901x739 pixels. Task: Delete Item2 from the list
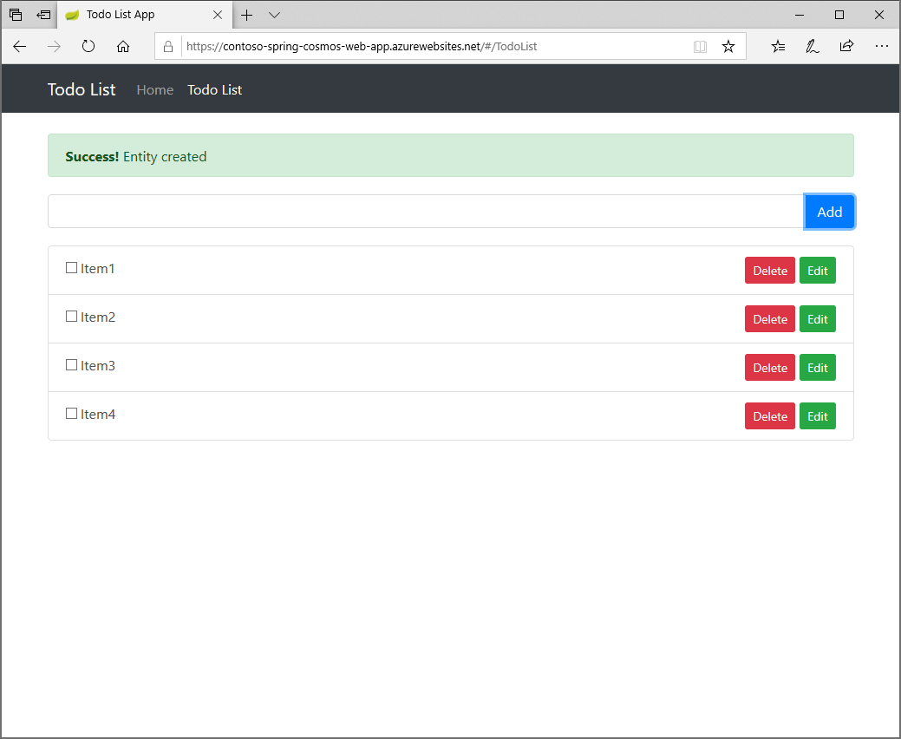[x=769, y=318]
